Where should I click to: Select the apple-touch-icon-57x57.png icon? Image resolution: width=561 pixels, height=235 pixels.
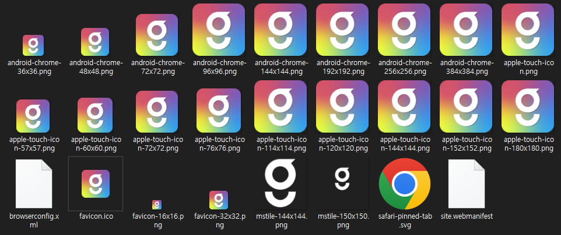click(x=33, y=116)
